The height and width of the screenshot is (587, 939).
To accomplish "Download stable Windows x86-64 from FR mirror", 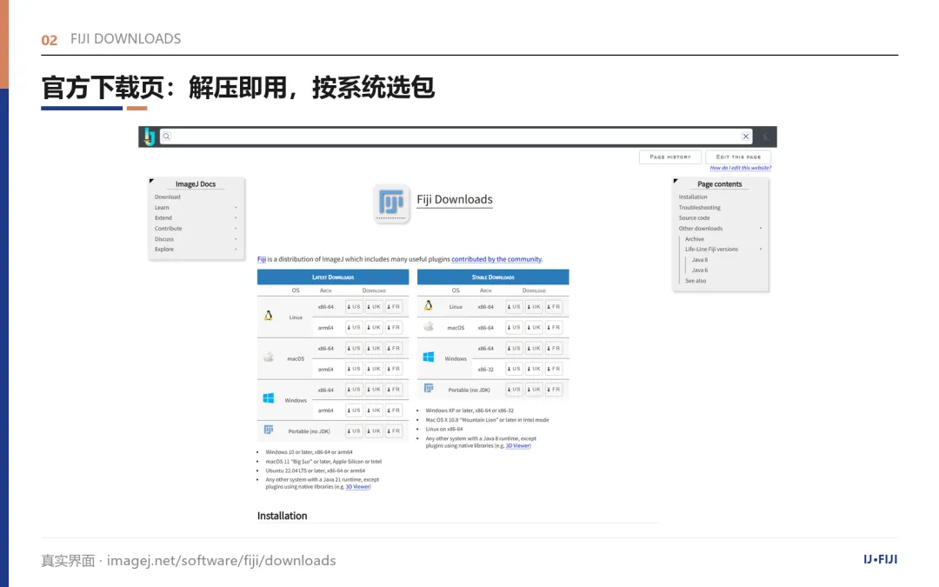I will pyautogui.click(x=553, y=348).
